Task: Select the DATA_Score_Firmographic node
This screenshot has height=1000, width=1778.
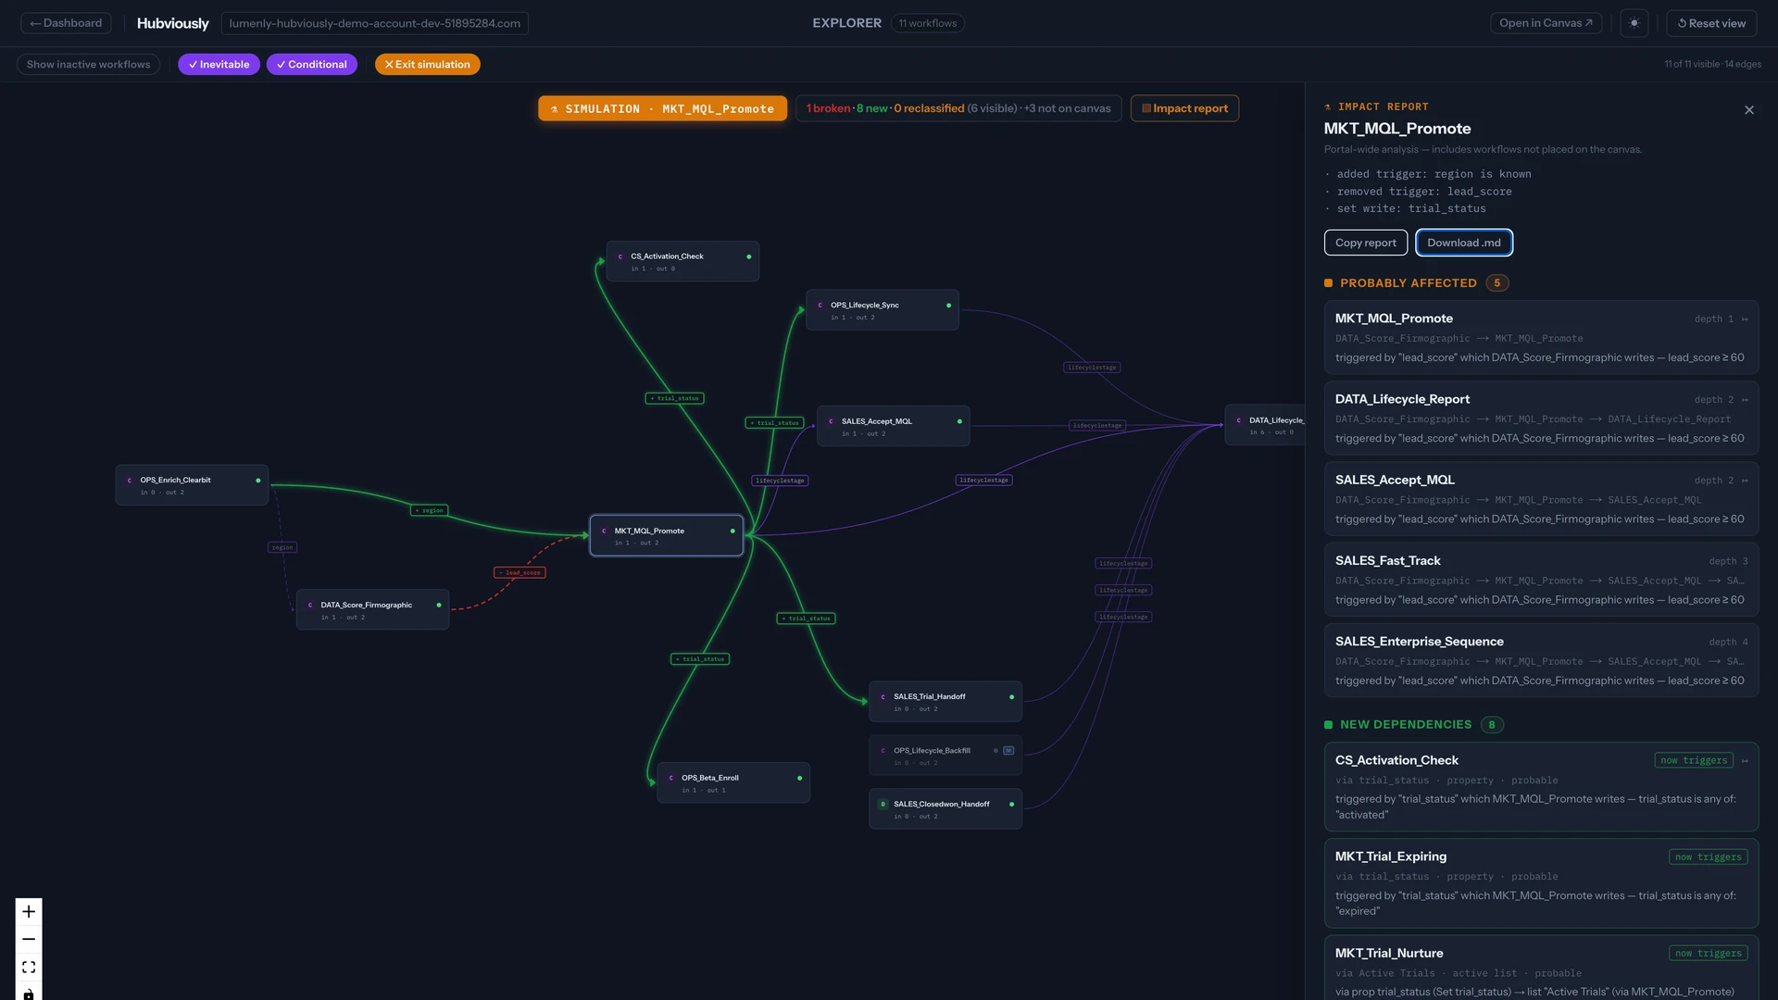Action: [x=372, y=610]
